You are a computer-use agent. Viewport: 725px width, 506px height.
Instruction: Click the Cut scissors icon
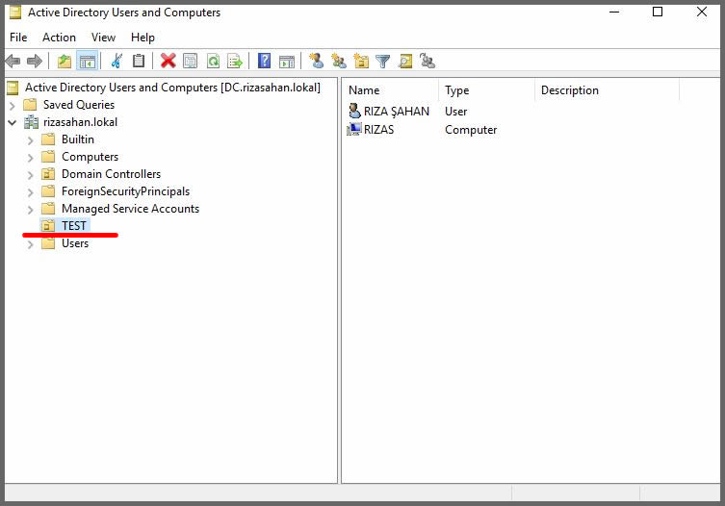(117, 61)
